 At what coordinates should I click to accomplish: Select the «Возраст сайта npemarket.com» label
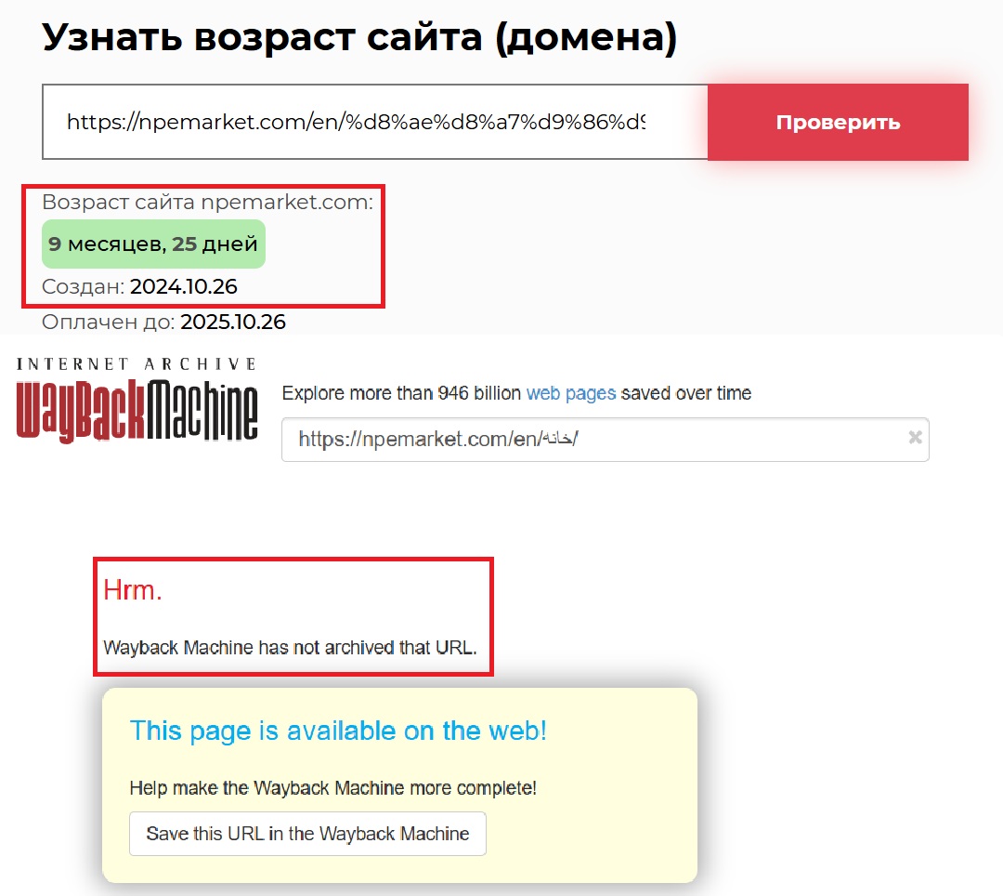(x=208, y=202)
